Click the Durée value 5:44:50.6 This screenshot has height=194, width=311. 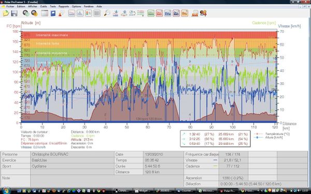163,166
